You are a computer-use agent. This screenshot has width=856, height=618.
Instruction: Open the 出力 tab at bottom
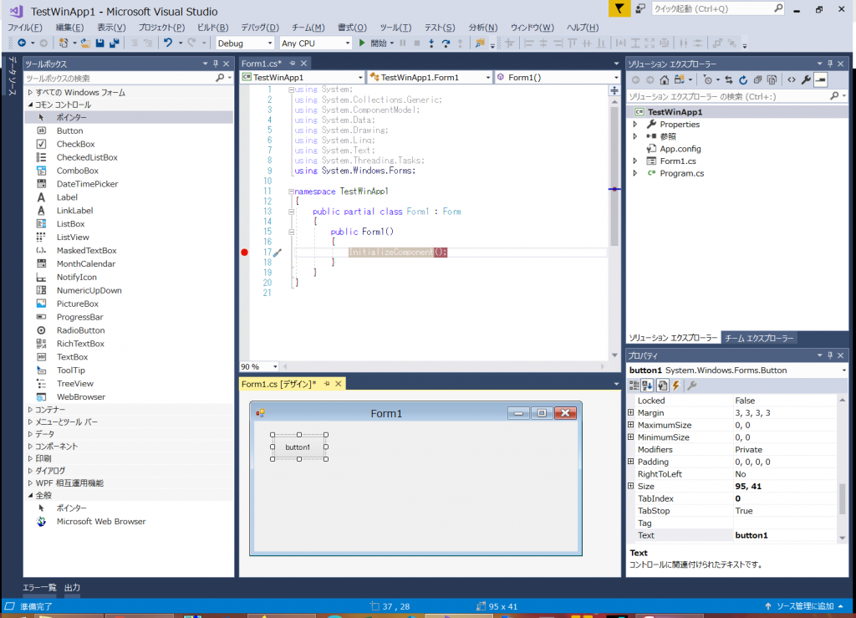coord(72,587)
